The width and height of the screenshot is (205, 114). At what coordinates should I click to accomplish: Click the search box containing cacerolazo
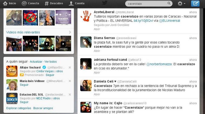(149, 4)
